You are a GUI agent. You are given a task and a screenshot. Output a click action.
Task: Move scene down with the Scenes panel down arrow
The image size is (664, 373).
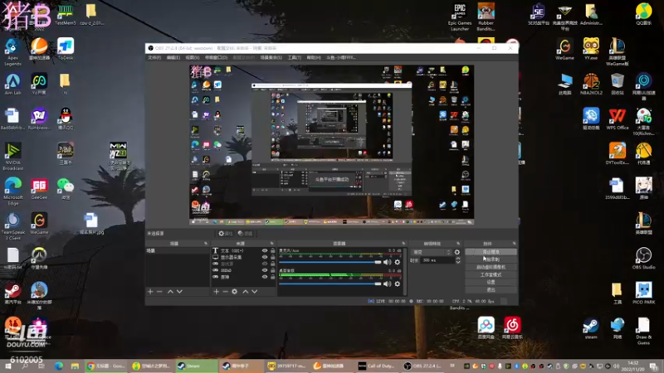tap(179, 292)
